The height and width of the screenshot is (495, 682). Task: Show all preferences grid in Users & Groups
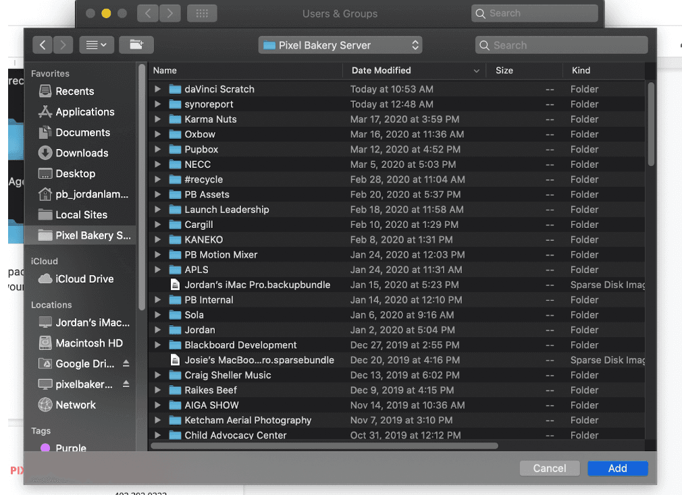coord(202,13)
